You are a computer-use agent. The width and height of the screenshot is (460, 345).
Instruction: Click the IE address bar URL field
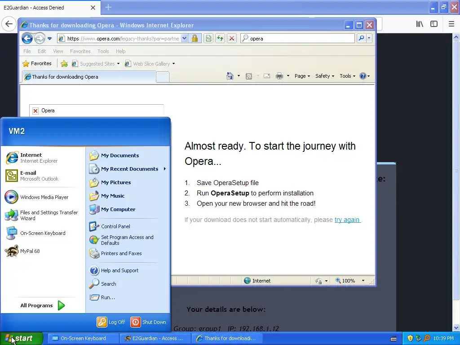pyautogui.click(x=123, y=39)
